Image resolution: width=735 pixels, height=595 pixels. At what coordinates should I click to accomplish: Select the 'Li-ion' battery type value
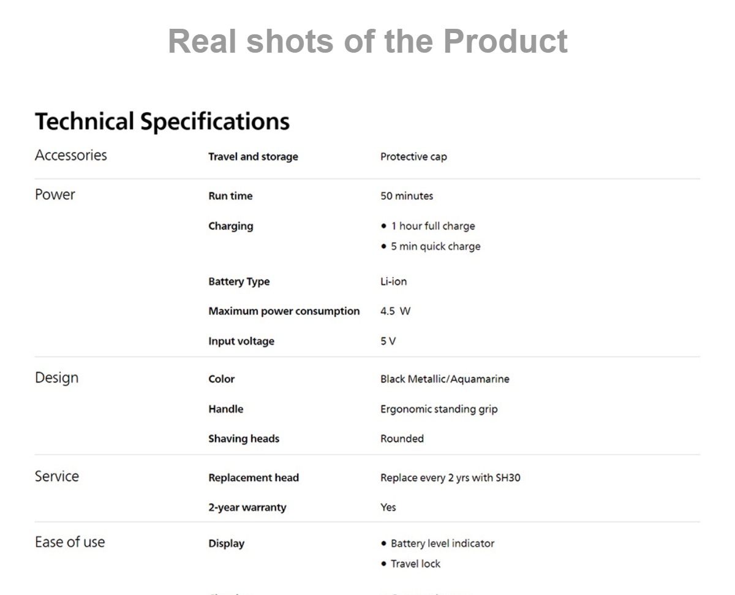tap(393, 281)
